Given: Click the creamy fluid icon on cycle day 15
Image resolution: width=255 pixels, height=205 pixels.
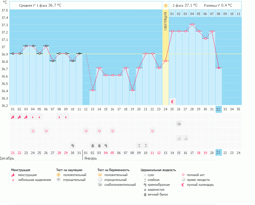Looking at the screenshot, I should [x=106, y=146].
